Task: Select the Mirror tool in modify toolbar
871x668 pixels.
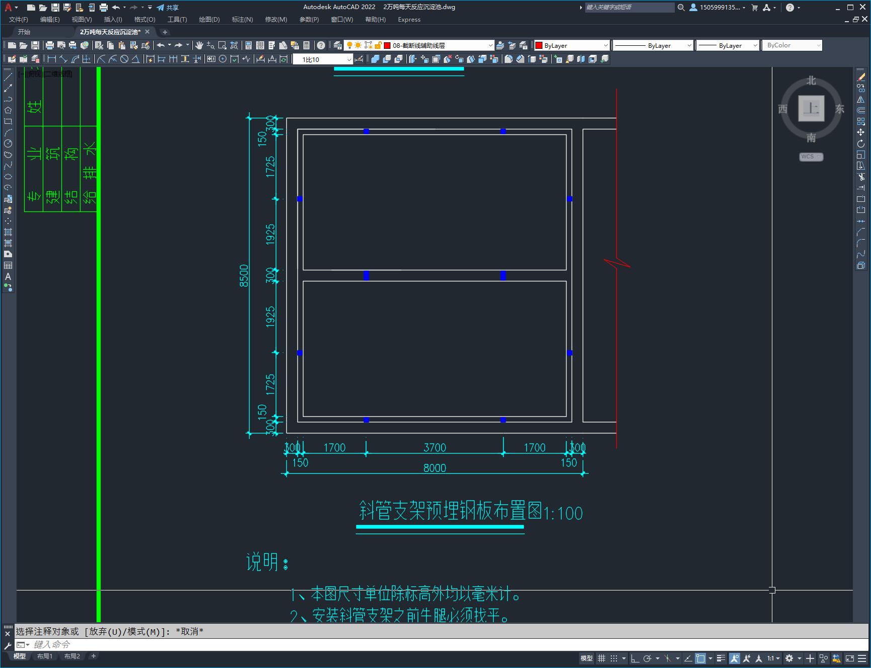Action: (861, 100)
